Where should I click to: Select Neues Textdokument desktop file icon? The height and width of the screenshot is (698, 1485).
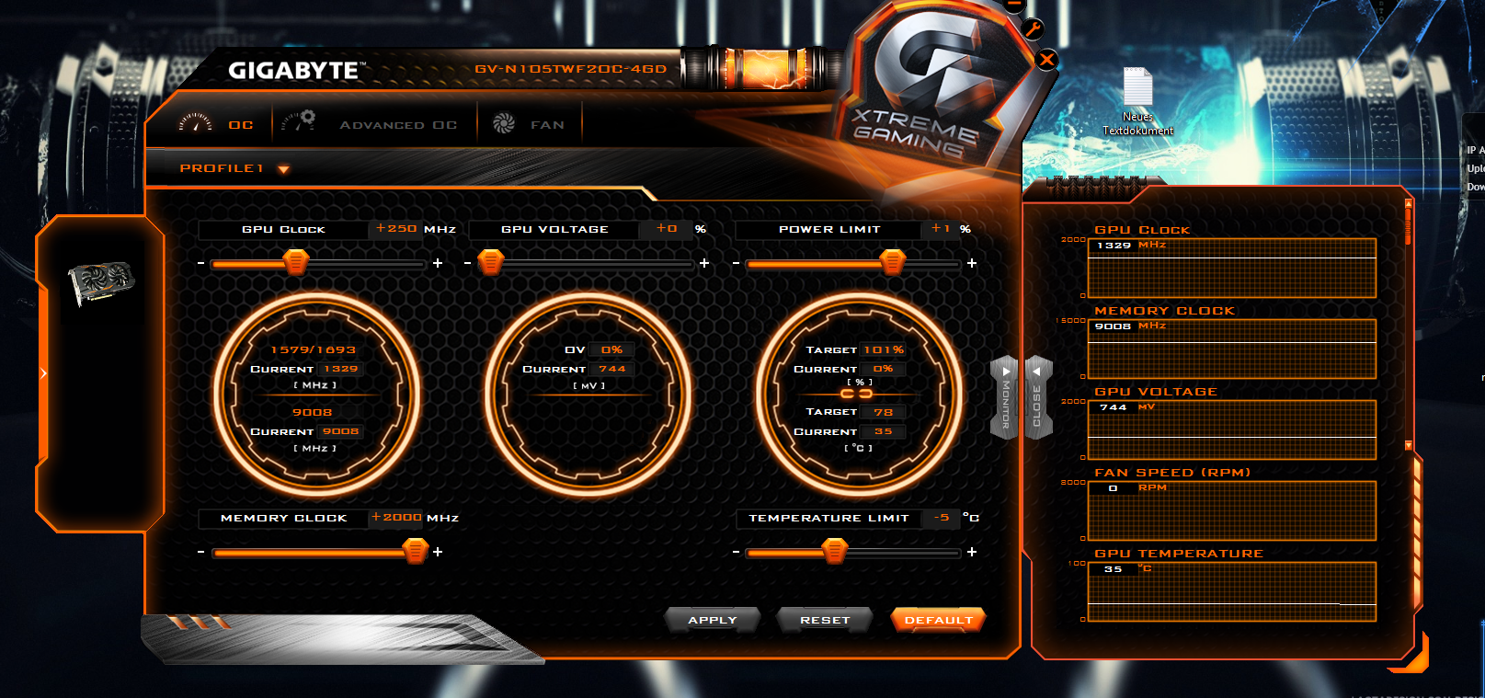1137,101
